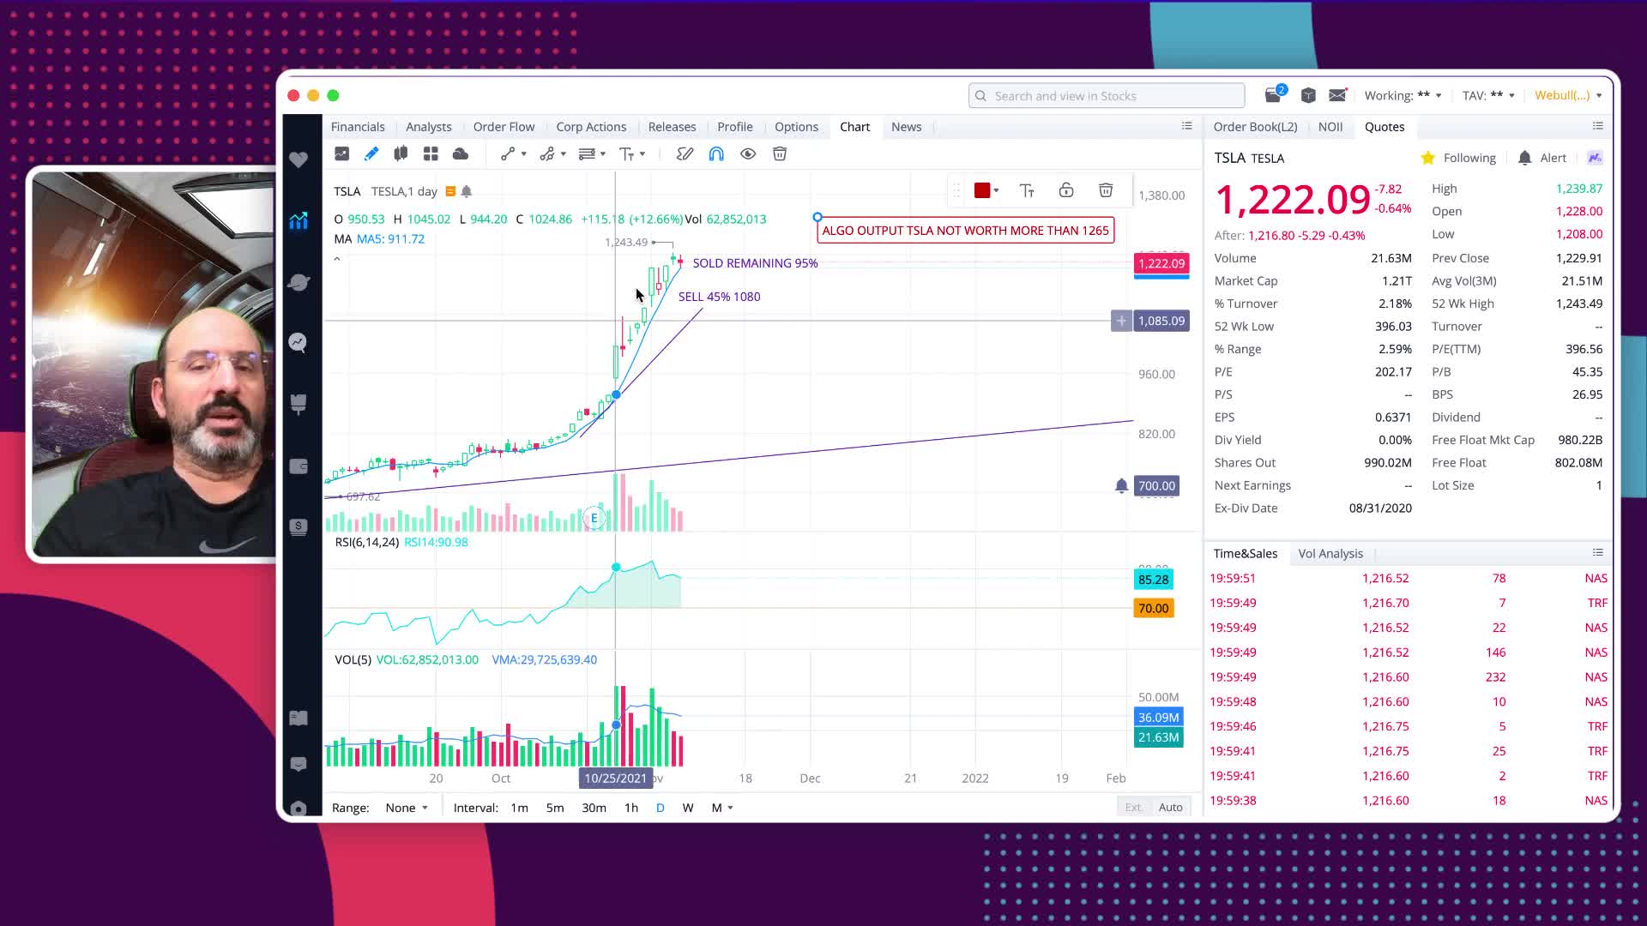Open the wallet icon in sidebar
The width and height of the screenshot is (1647, 926).
299,466
